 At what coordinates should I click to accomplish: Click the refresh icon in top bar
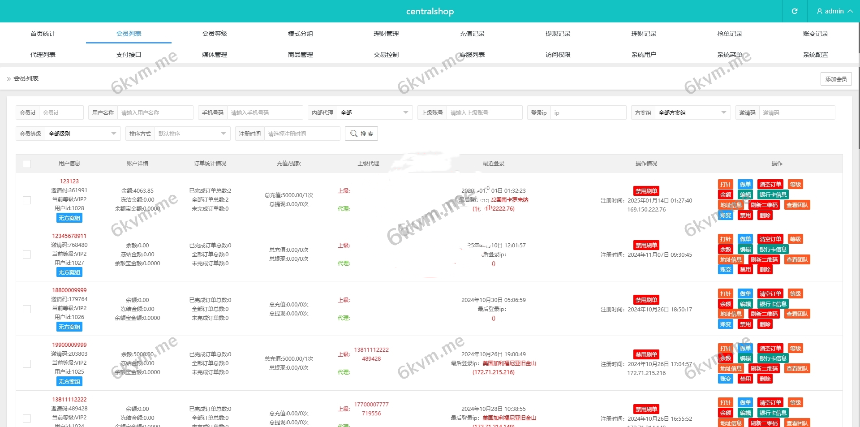794,11
